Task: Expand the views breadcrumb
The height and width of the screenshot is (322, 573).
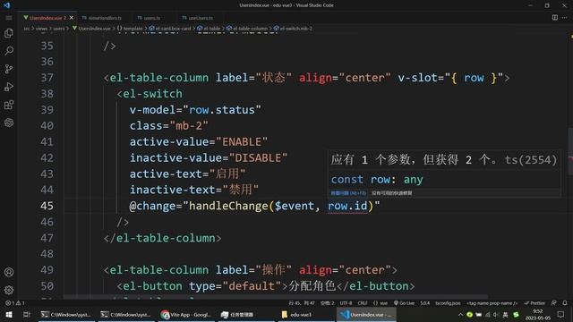Action: point(41,28)
